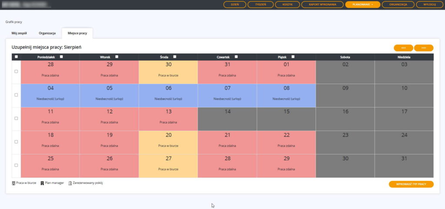Select the blue Nieobecność (urlop) cell for day 06
The image size is (445, 209).
[168, 95]
